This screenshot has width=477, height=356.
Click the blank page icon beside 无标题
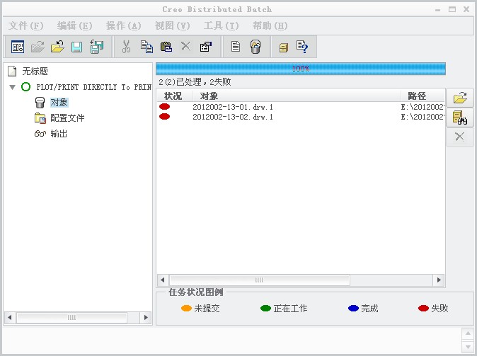click(12, 71)
